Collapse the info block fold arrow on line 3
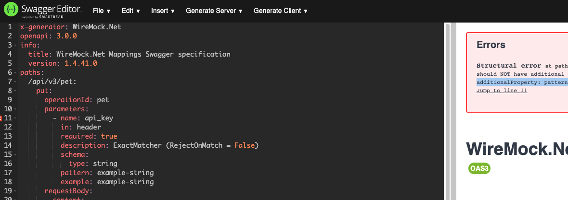The height and width of the screenshot is (200, 568). point(15,45)
